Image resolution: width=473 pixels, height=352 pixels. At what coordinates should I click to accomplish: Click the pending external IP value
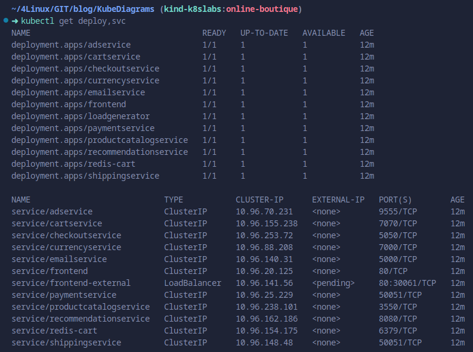tap(333, 283)
